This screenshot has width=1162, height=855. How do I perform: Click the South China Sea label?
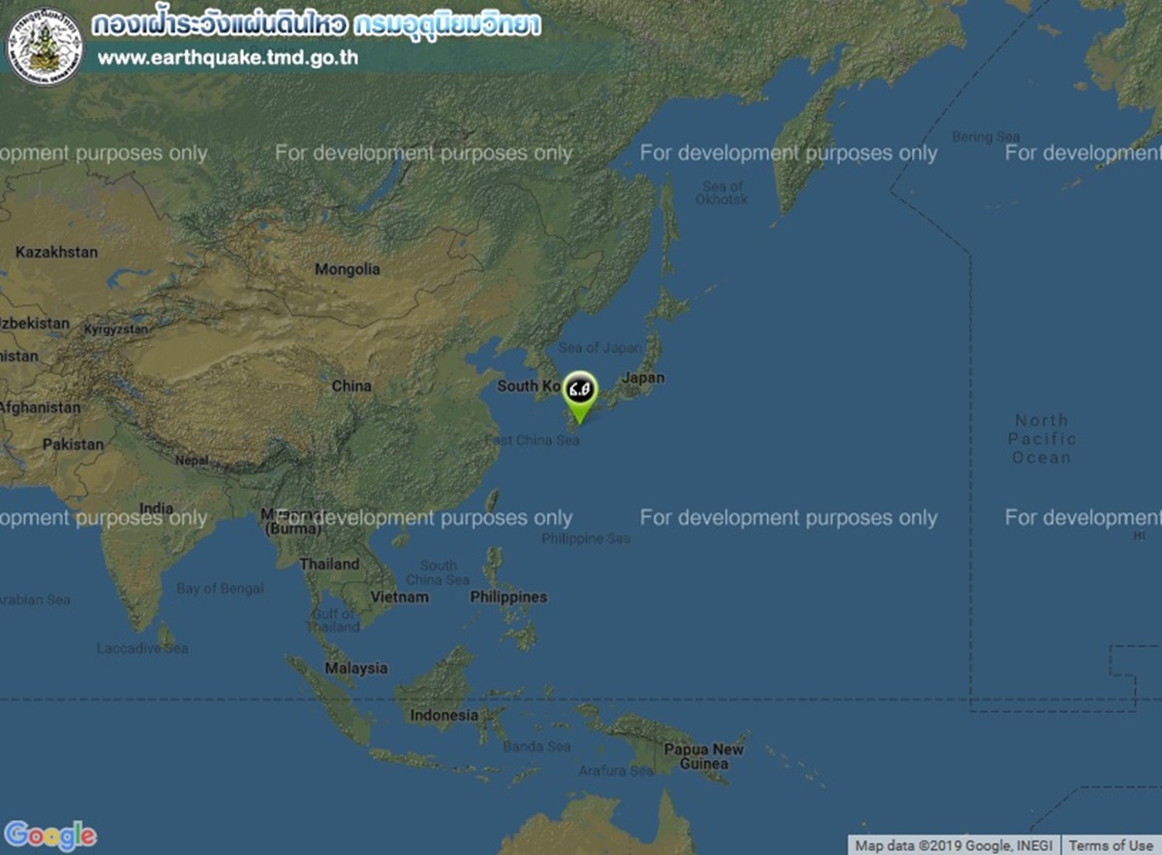tap(438, 572)
